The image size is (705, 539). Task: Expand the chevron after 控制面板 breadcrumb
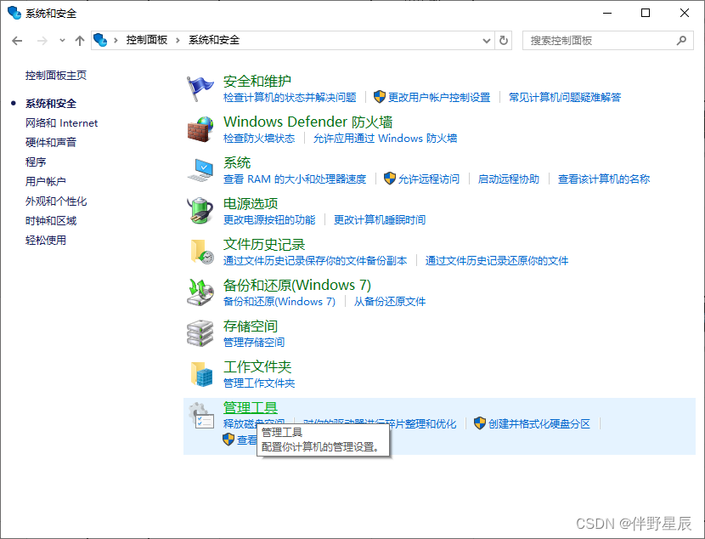point(178,41)
